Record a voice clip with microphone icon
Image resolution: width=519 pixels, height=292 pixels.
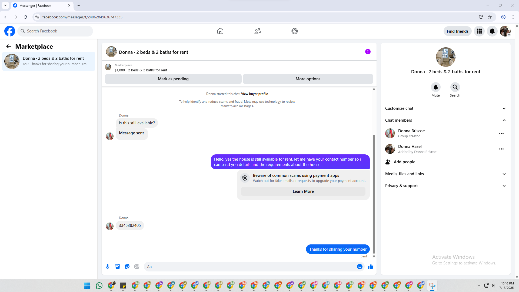coord(108,267)
